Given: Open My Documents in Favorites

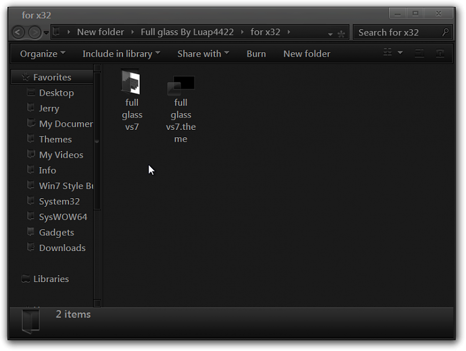Looking at the screenshot, I should pos(66,124).
